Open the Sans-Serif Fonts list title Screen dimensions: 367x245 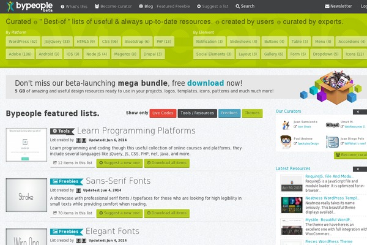(118, 181)
